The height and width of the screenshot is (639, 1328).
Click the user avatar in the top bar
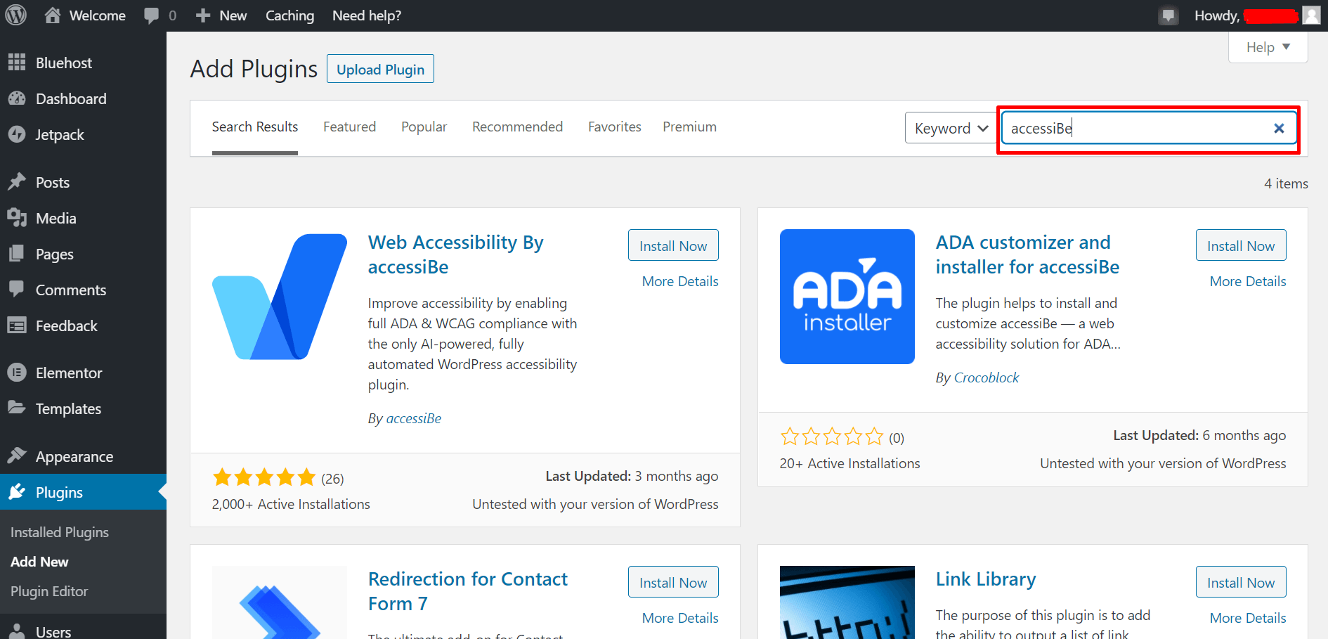pos(1311,15)
